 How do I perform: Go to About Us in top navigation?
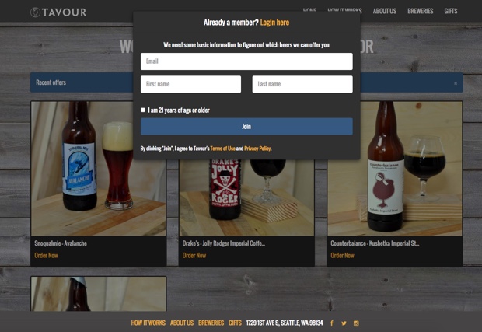point(385,11)
